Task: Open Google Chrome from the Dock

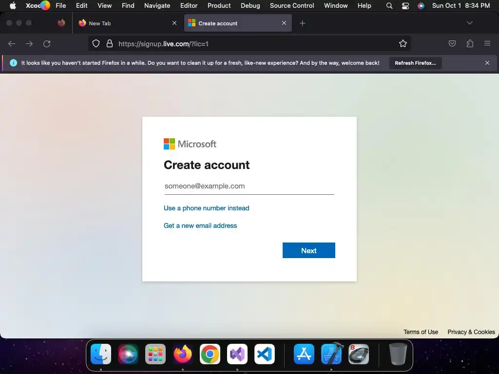Action: 210,354
